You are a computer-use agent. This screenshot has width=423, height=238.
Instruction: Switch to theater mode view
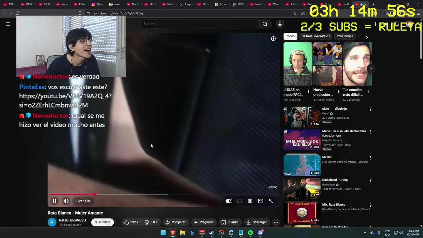pyautogui.click(x=261, y=201)
